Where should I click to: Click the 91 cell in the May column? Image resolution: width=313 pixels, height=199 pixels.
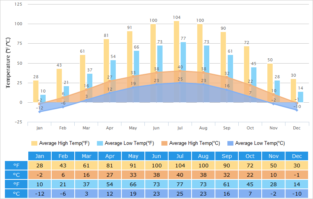click(133, 166)
